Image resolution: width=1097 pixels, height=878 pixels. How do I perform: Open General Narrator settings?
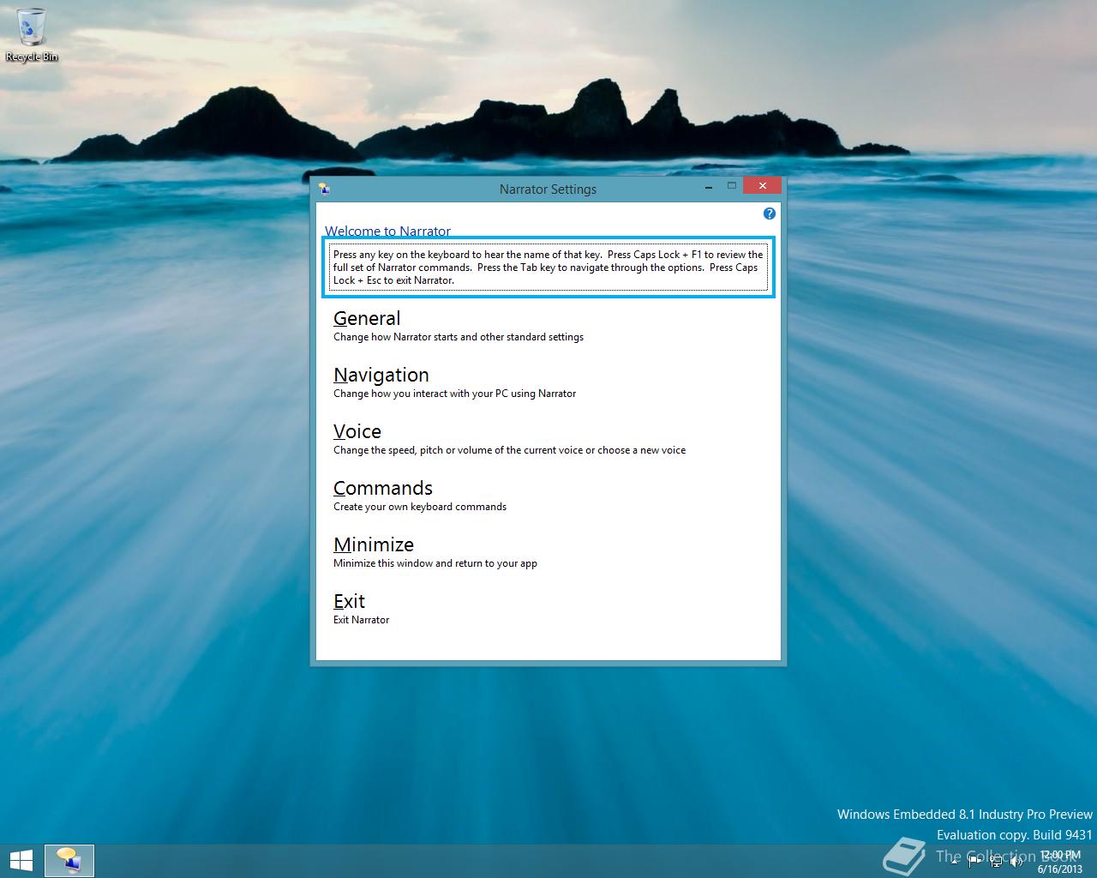[x=367, y=318]
